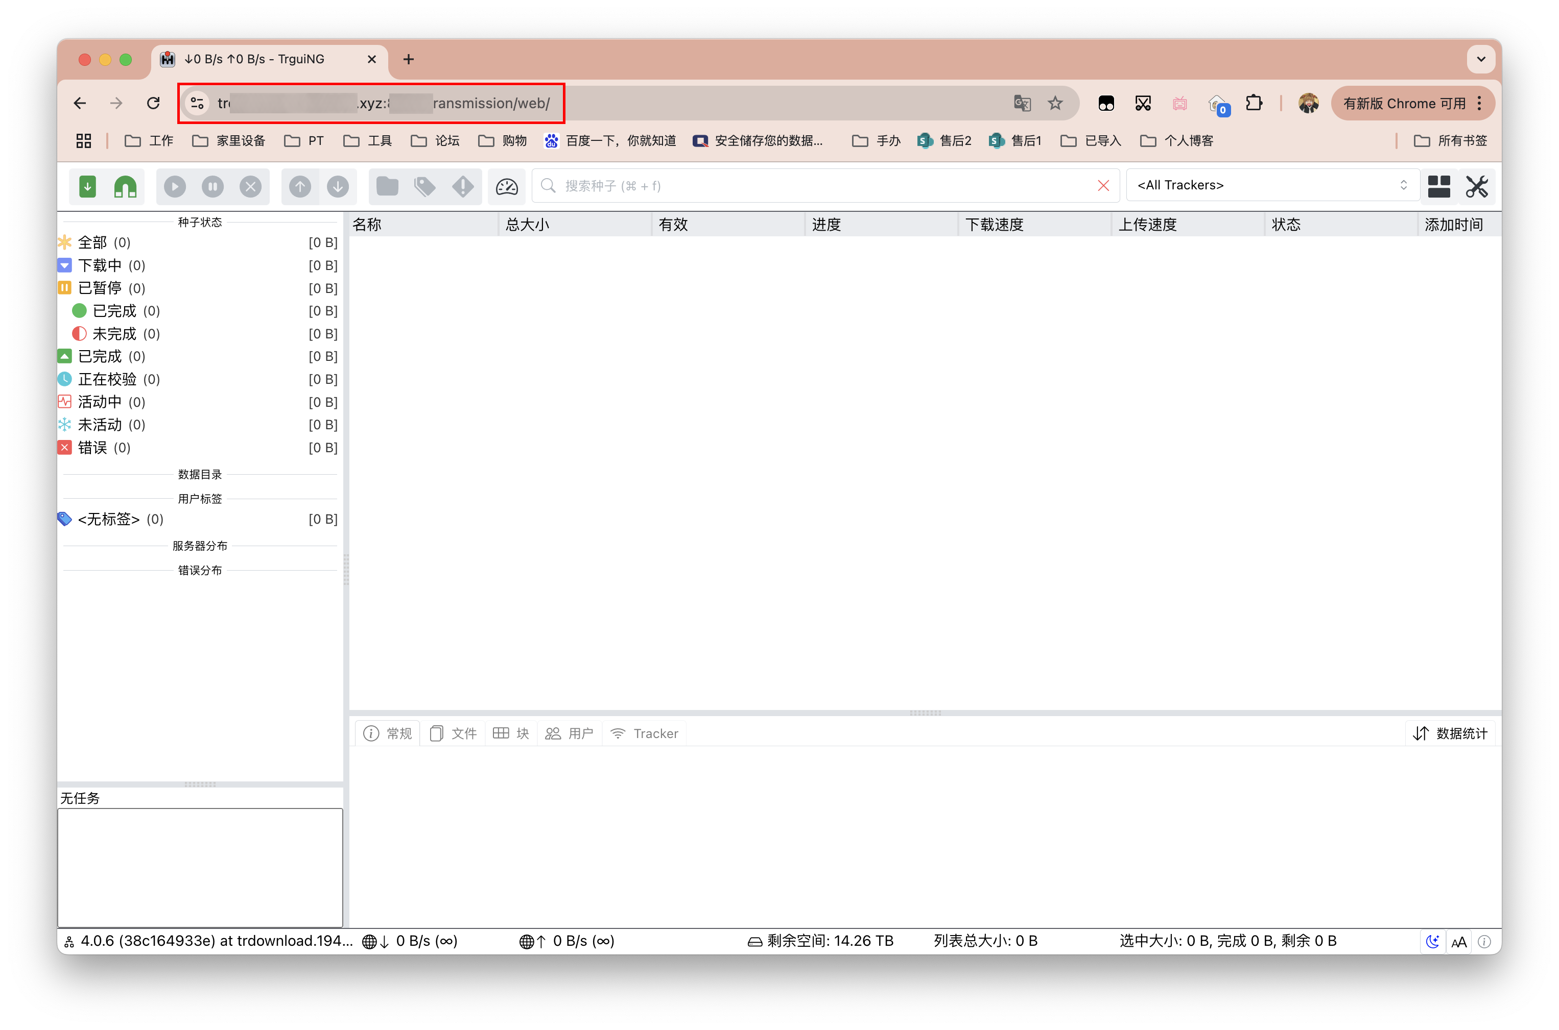Change layout with panels grid icon

click(x=1439, y=187)
